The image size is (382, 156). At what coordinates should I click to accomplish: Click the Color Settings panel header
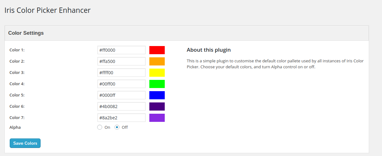[x=187, y=33]
